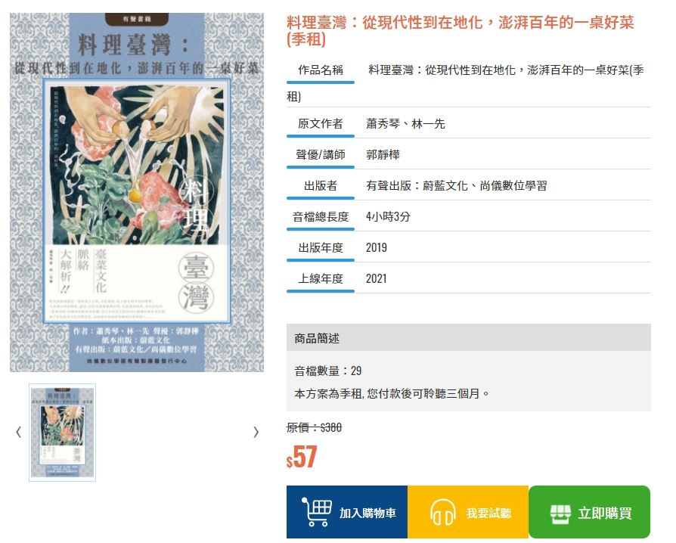Click the store icon on buy button
The width and height of the screenshot is (676, 543).
click(560, 514)
